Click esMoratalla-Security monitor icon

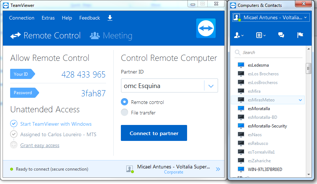tap(241, 126)
